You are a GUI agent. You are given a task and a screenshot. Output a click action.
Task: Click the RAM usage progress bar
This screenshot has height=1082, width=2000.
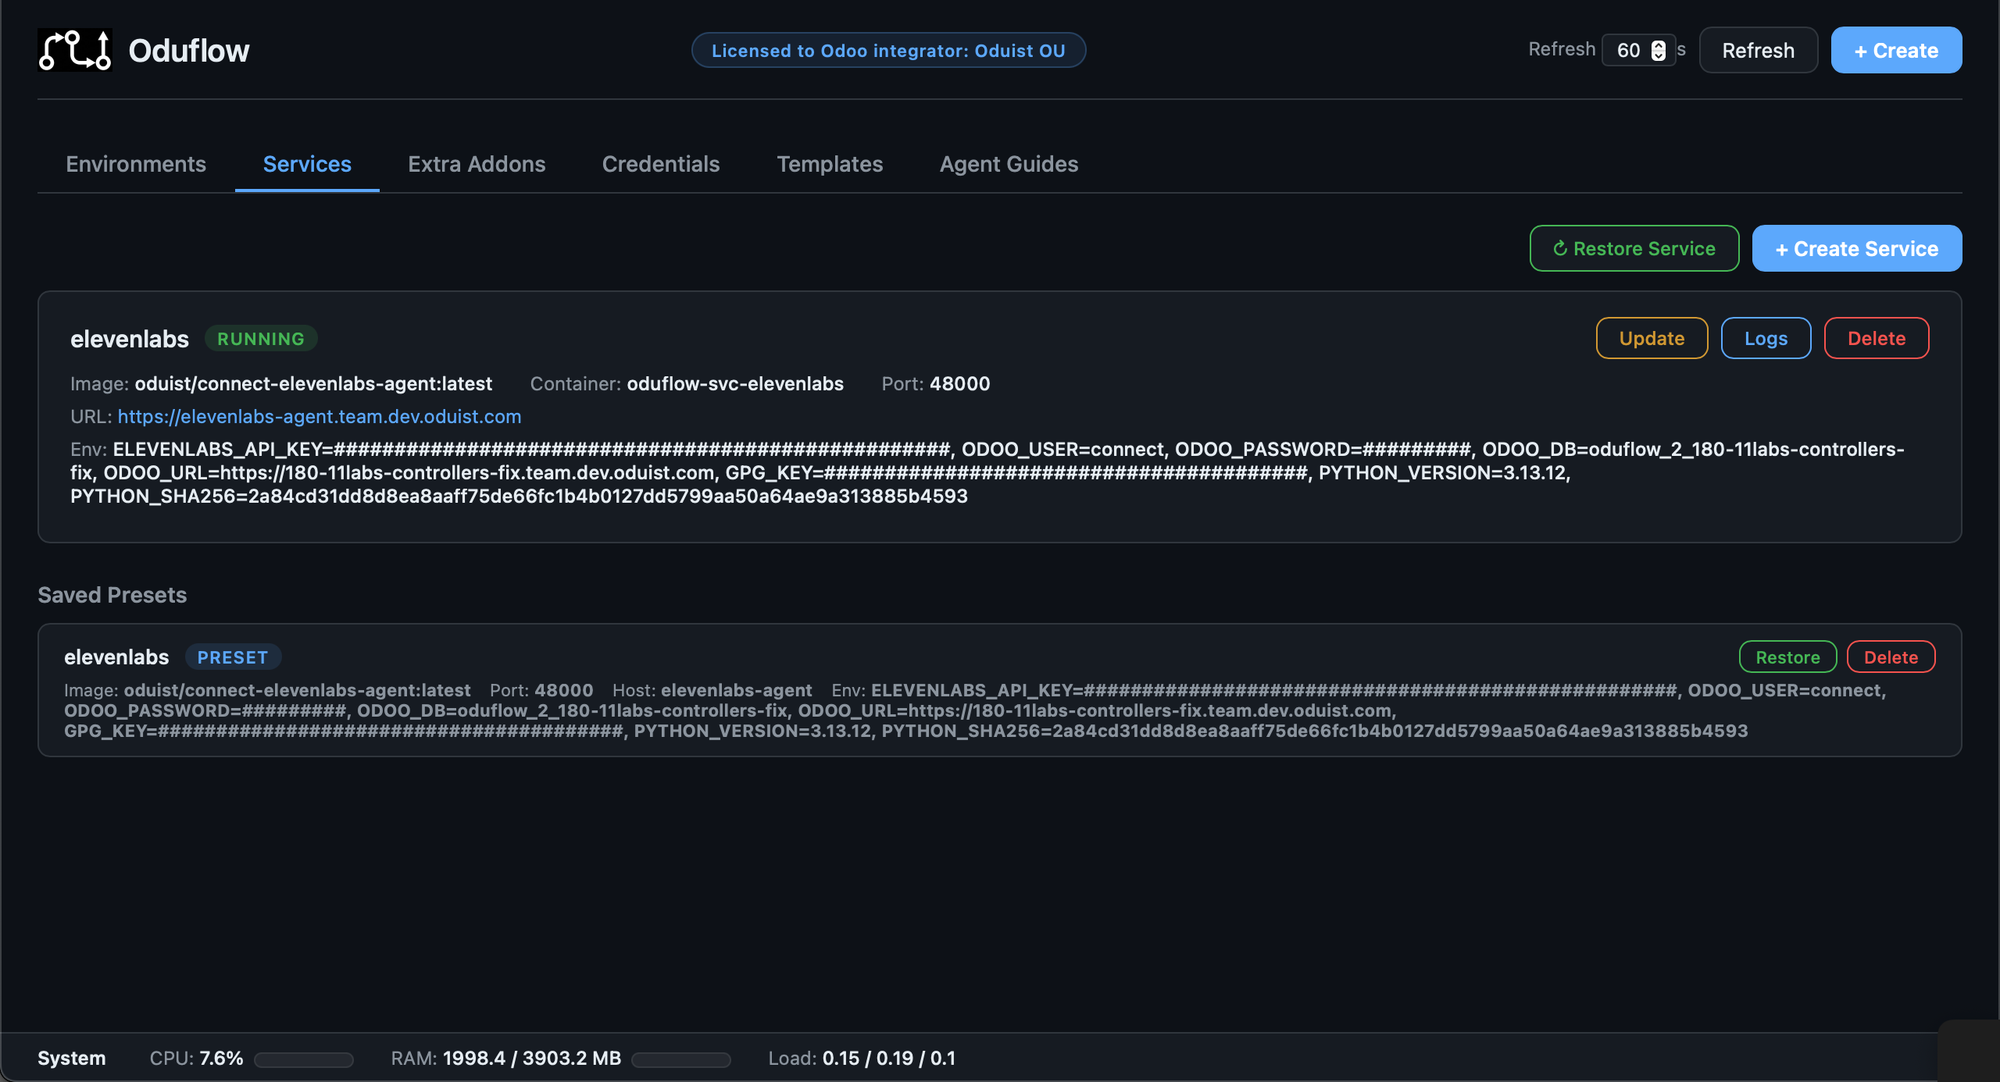pyautogui.click(x=680, y=1059)
